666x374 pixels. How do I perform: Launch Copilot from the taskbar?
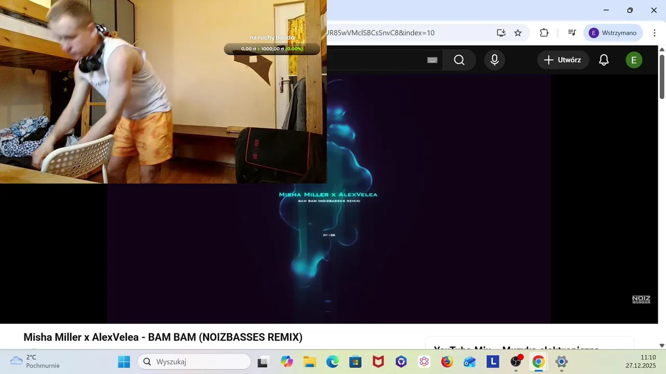coord(287,362)
